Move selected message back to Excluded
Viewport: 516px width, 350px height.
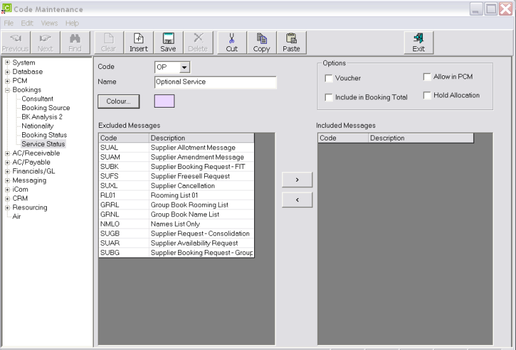297,200
